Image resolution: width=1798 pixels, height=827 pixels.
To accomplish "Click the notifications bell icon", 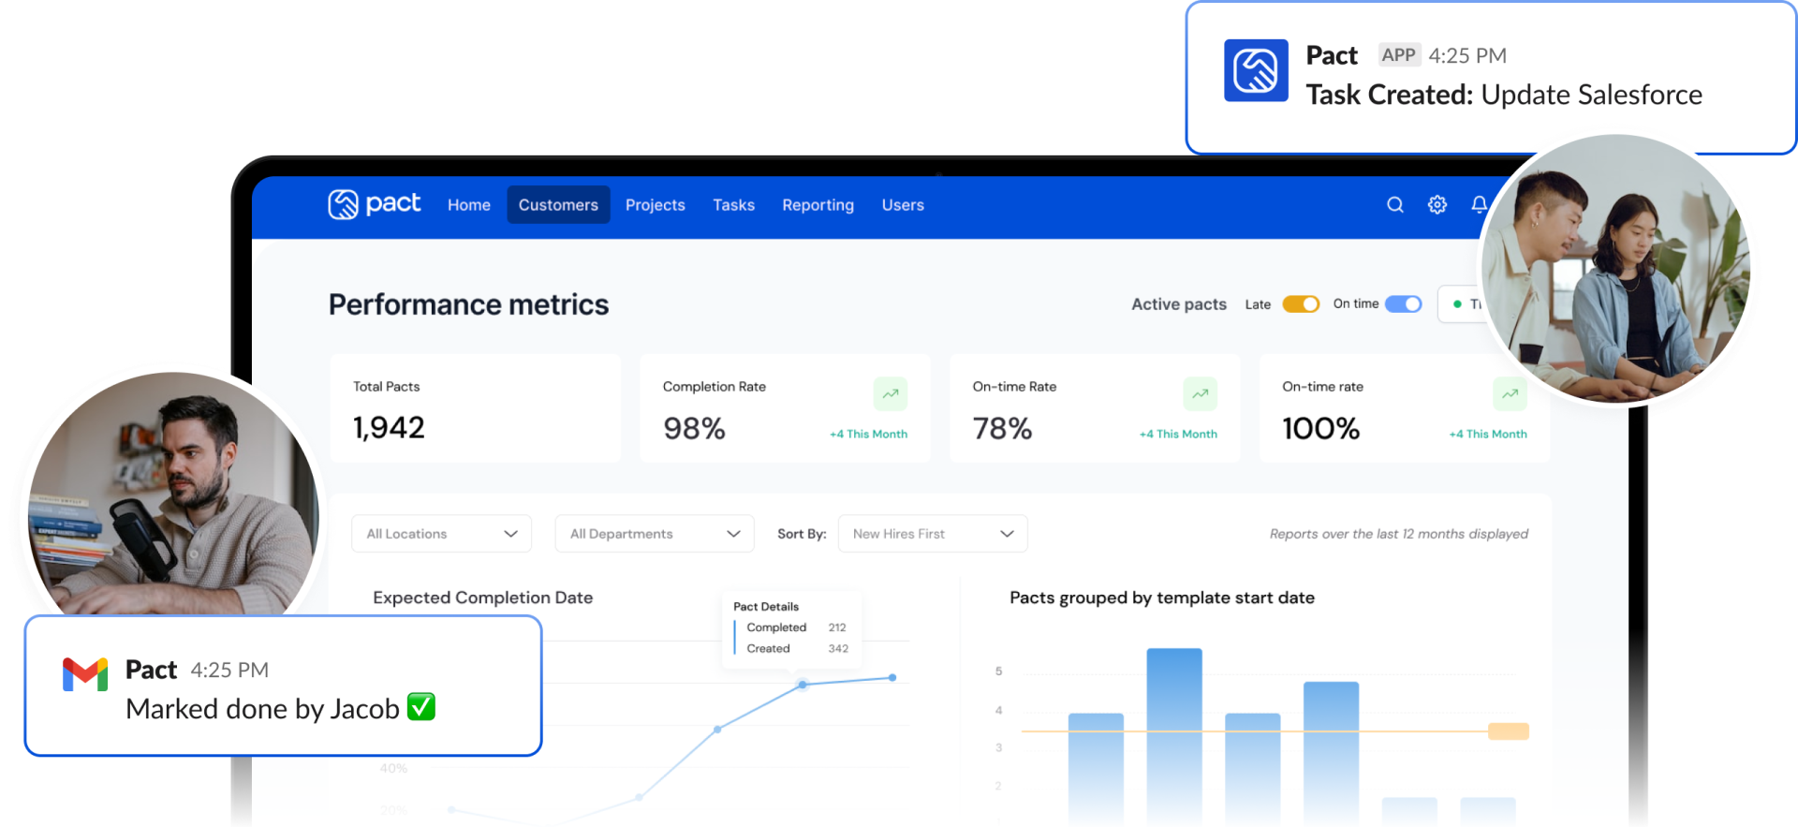I will tap(1478, 204).
